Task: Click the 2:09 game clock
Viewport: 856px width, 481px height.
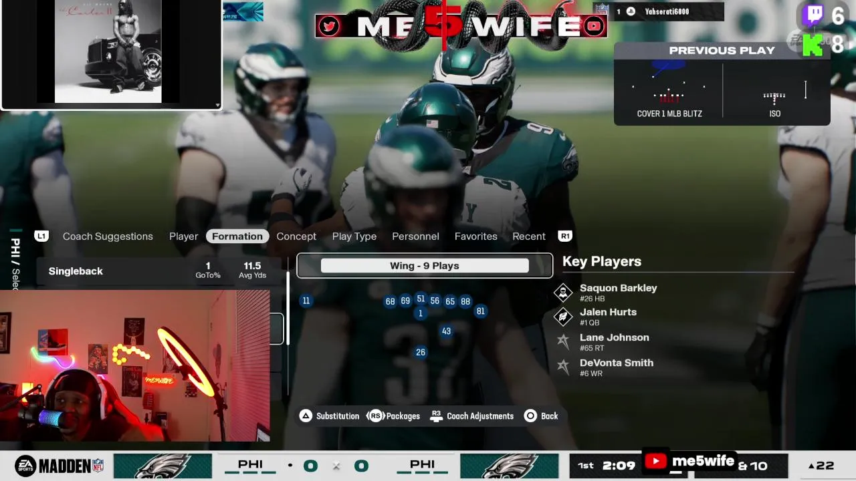Action: coord(619,465)
